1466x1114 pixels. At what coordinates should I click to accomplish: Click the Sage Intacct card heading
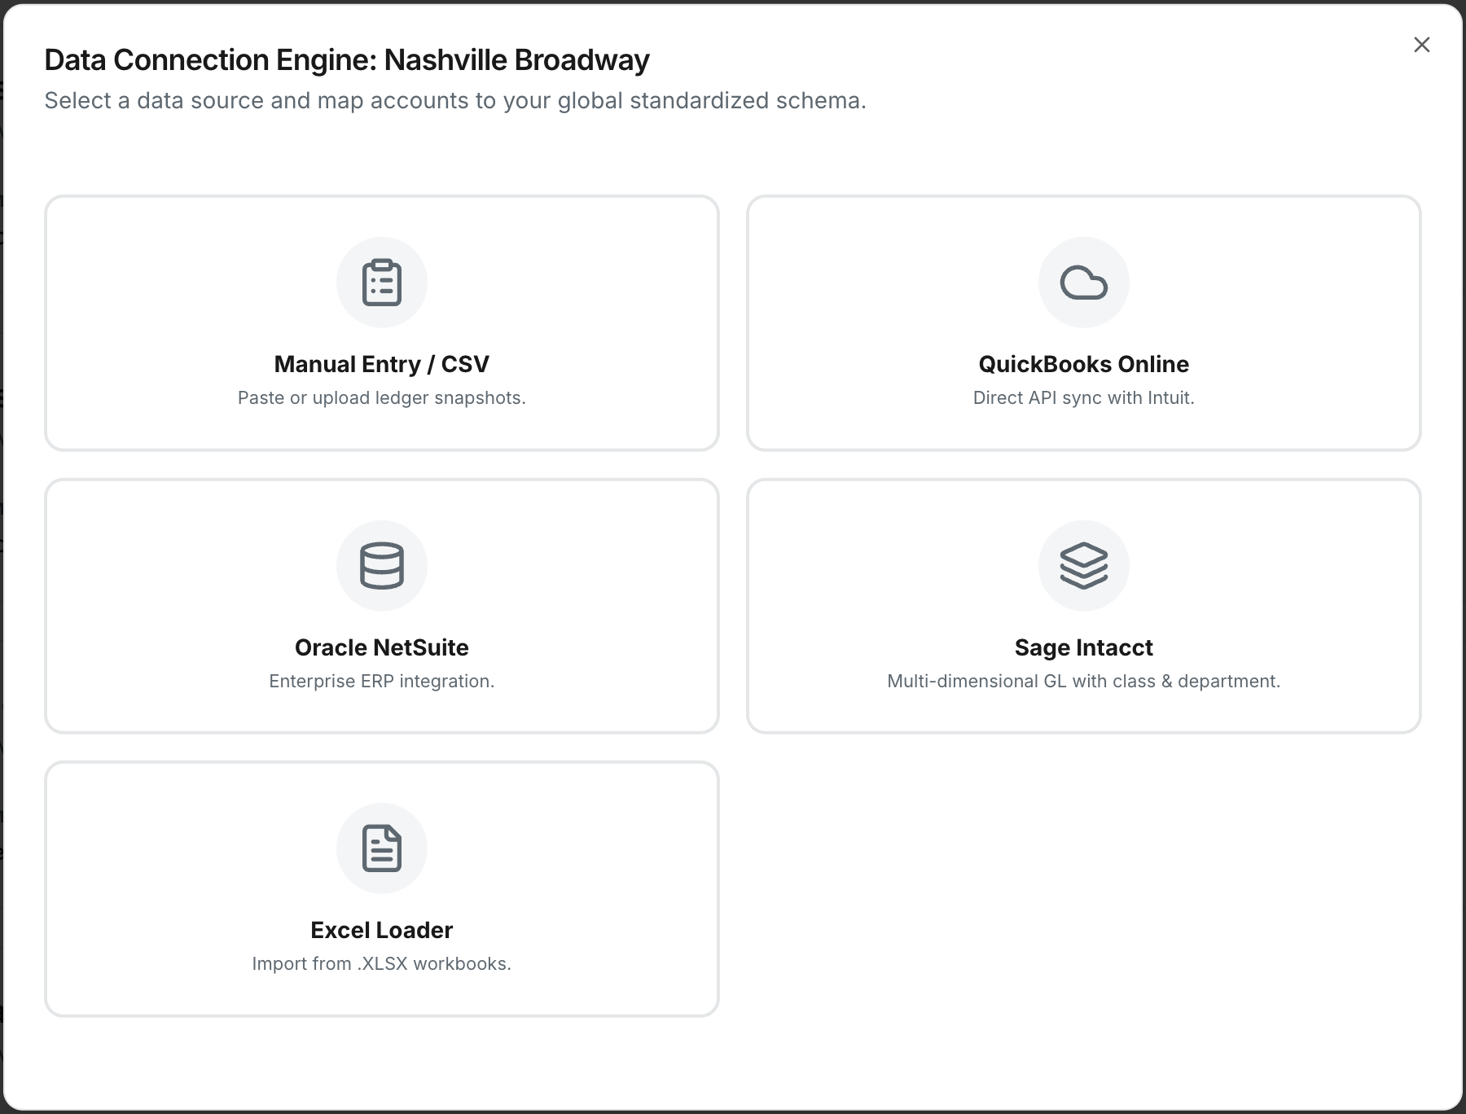tap(1083, 647)
